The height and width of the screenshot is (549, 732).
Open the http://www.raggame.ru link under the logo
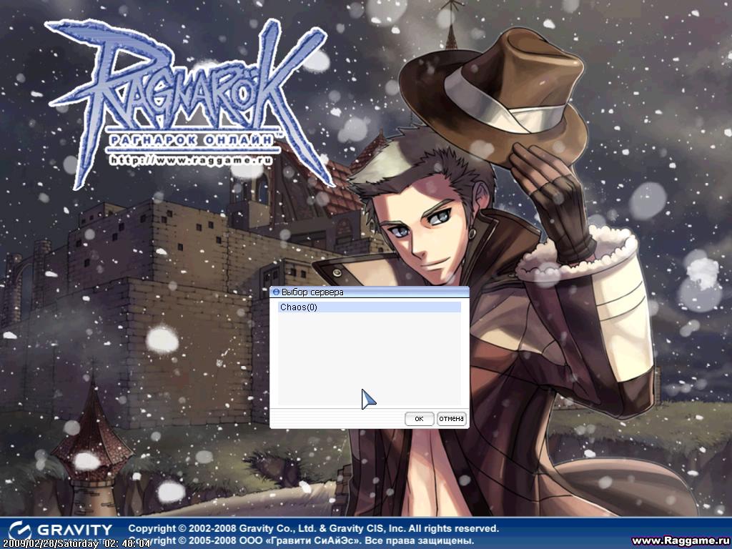tap(192, 162)
